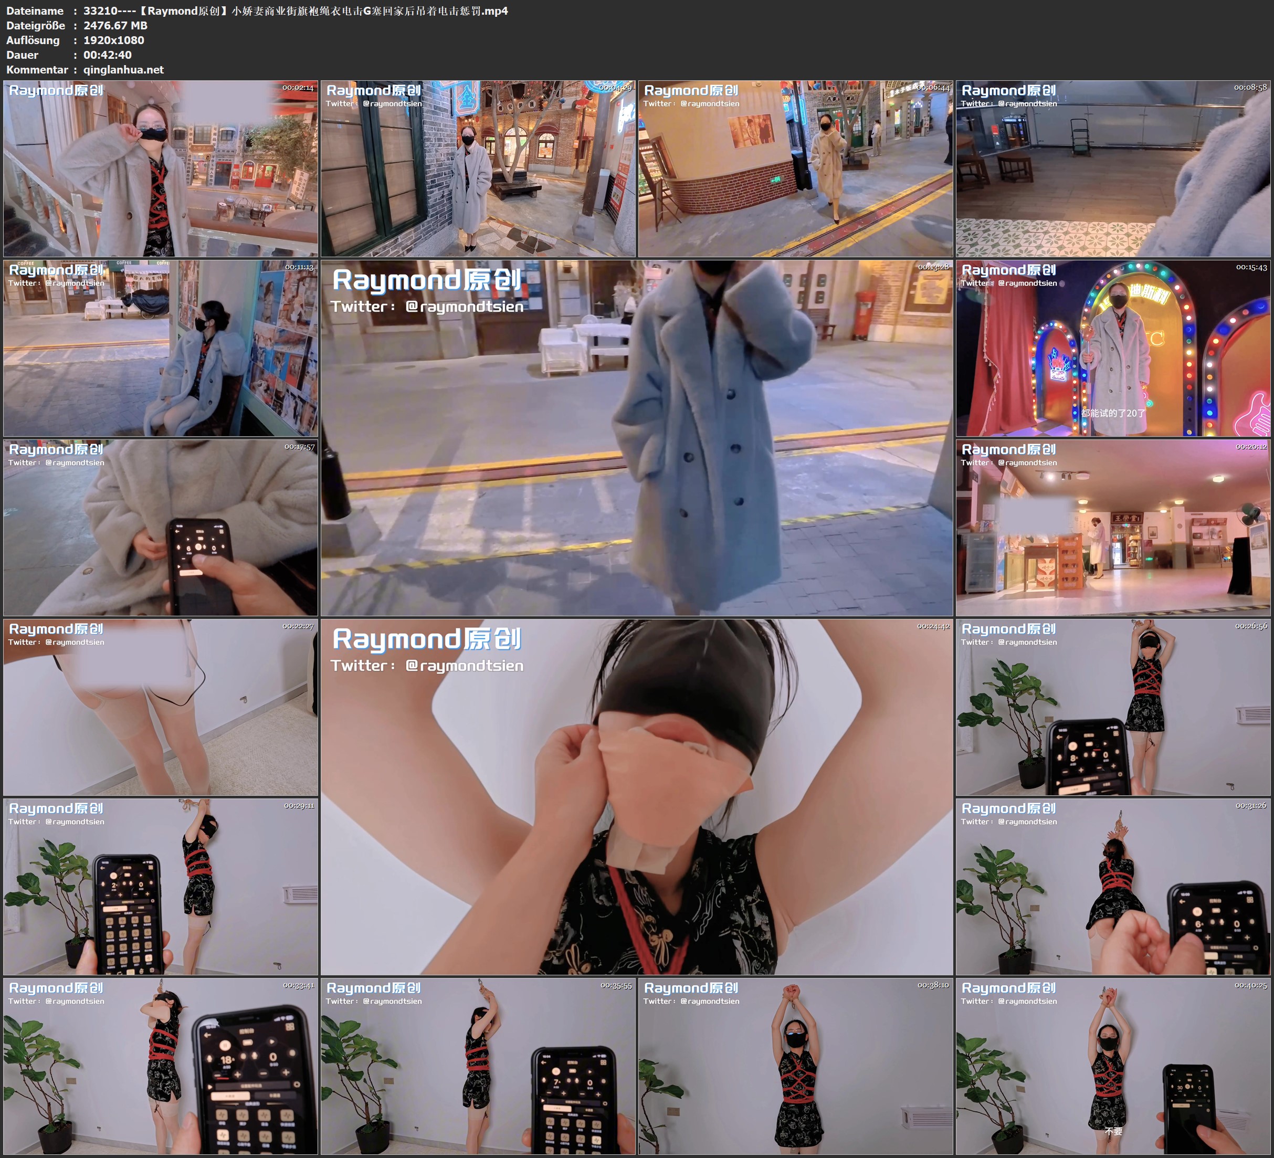
Task: Click the thumbnail timestamped 00:02:14
Action: pos(161,168)
